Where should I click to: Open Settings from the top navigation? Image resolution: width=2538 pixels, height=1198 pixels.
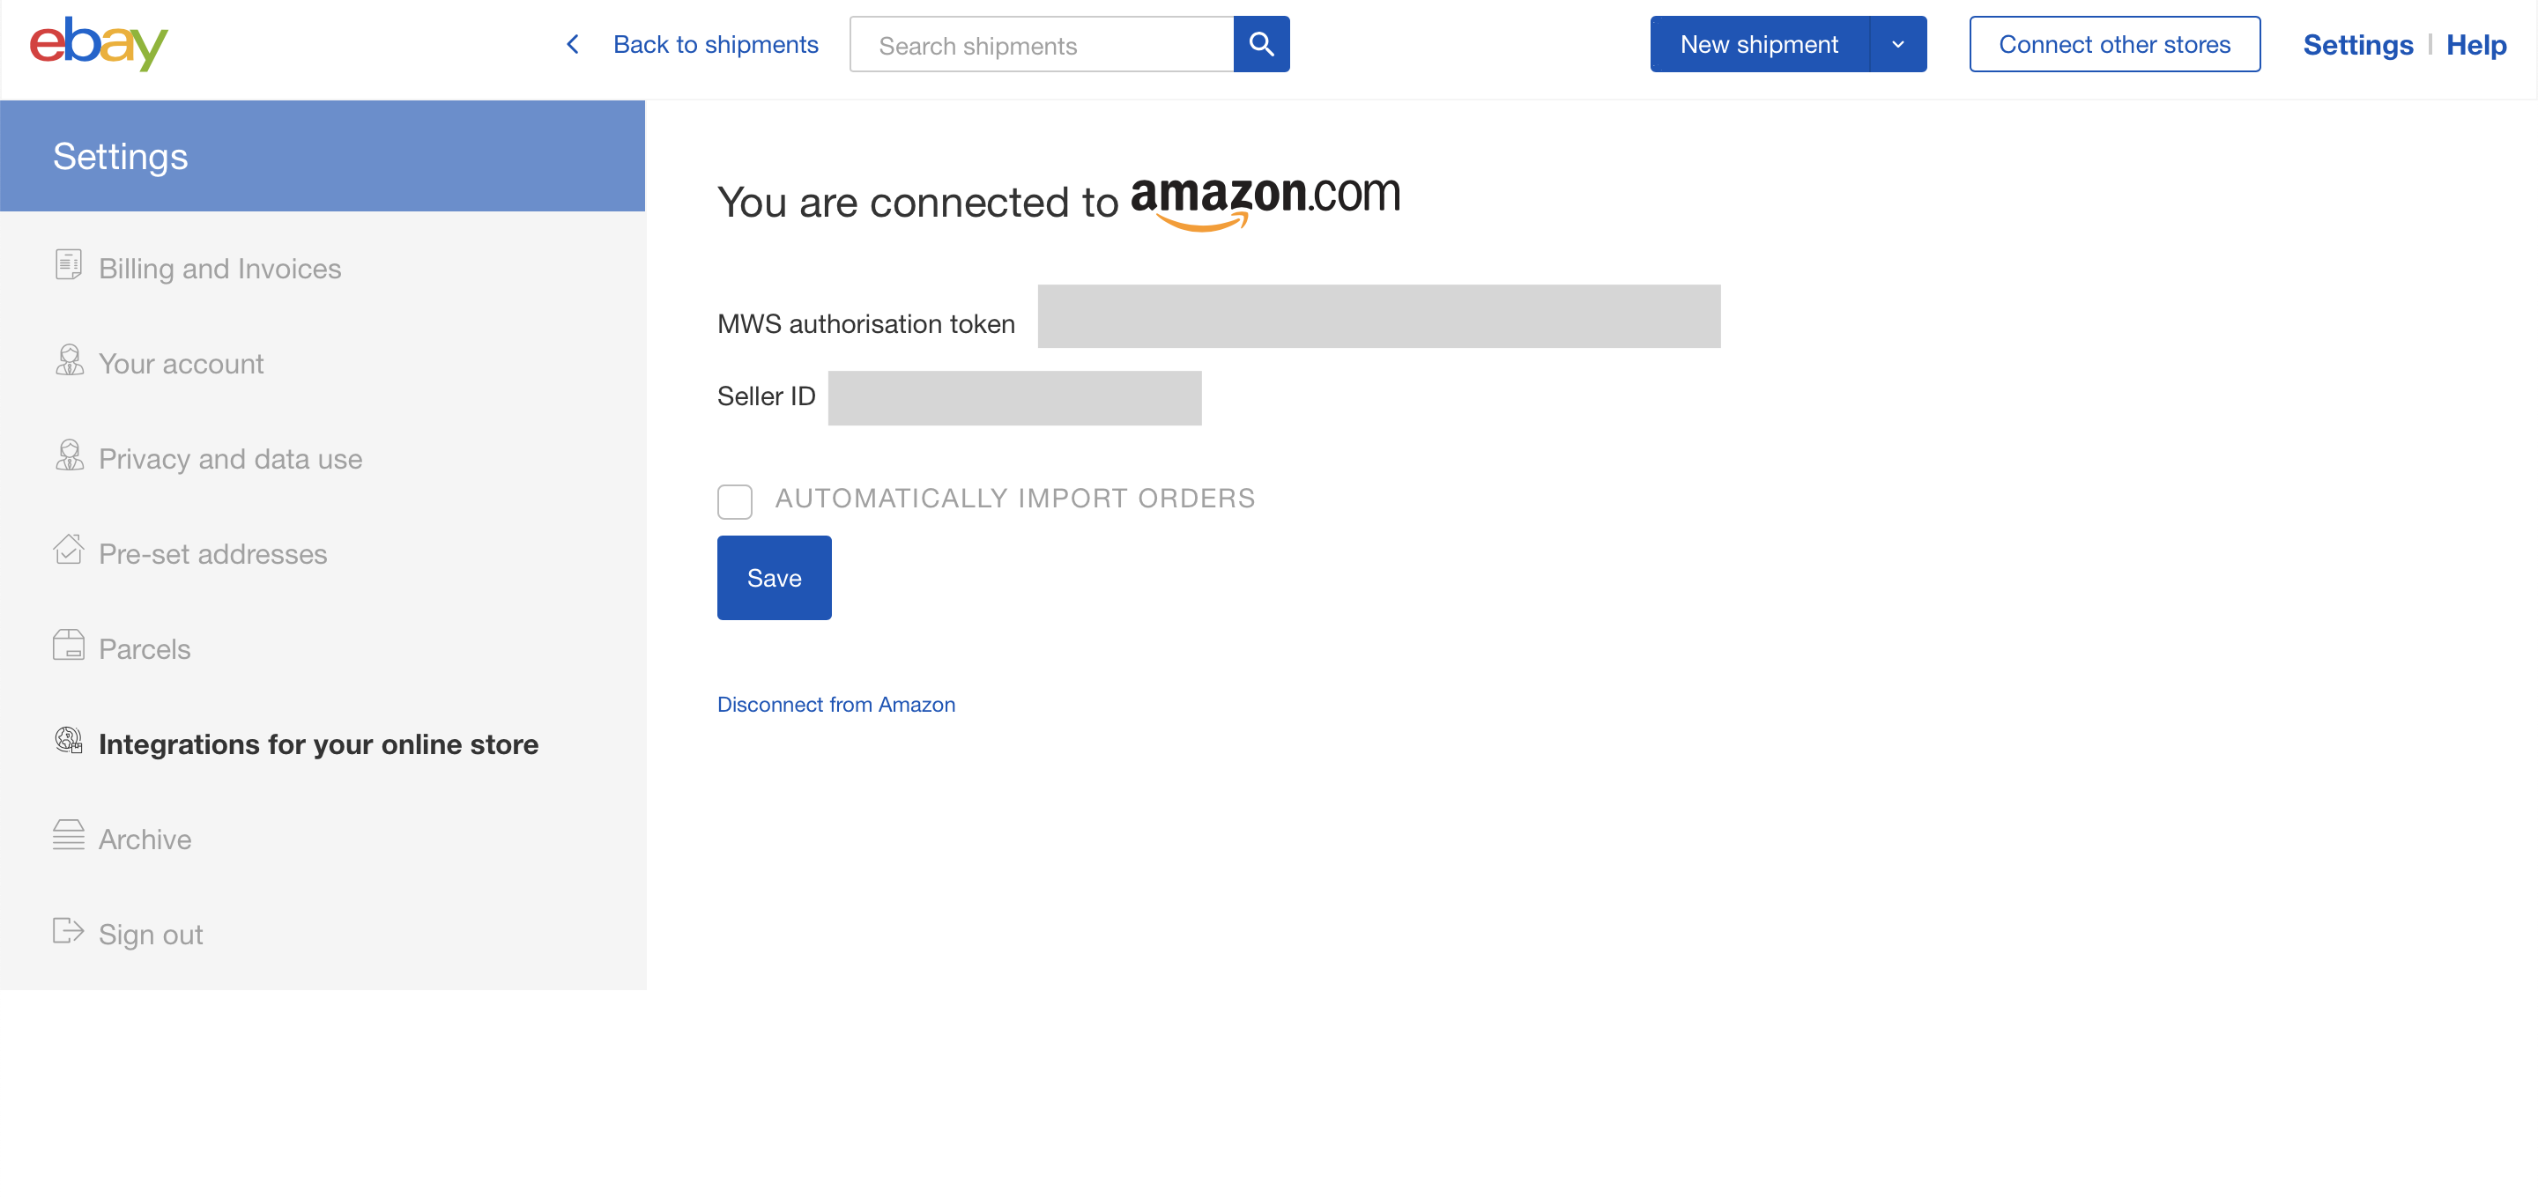2357,44
